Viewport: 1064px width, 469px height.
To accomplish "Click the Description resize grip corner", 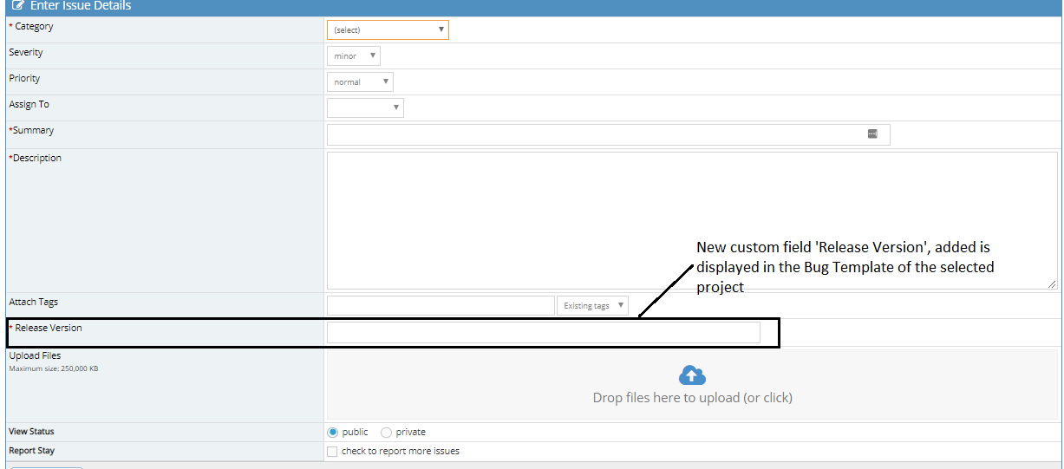I will (1053, 284).
